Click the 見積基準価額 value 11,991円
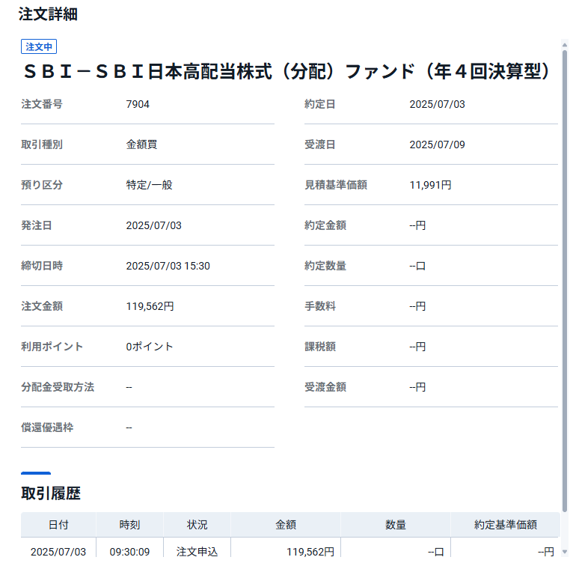The height and width of the screenshot is (566, 570). click(430, 185)
